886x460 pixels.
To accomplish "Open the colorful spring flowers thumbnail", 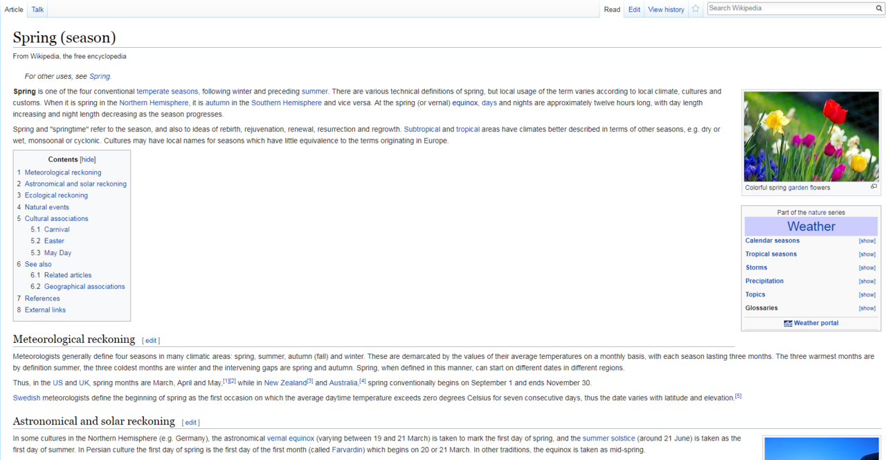I will (x=811, y=136).
